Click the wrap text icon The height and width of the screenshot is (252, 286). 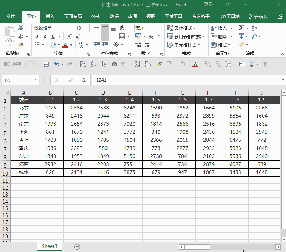[122, 28]
